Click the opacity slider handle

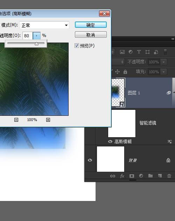tap(36, 44)
